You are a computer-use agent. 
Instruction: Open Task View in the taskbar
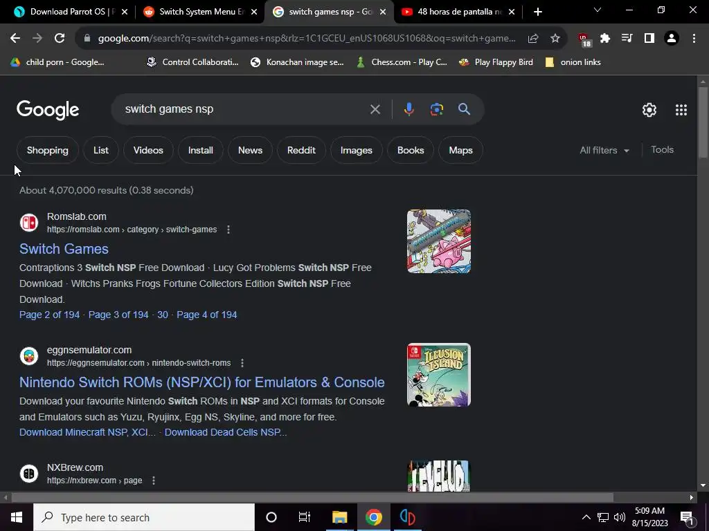pos(305,517)
